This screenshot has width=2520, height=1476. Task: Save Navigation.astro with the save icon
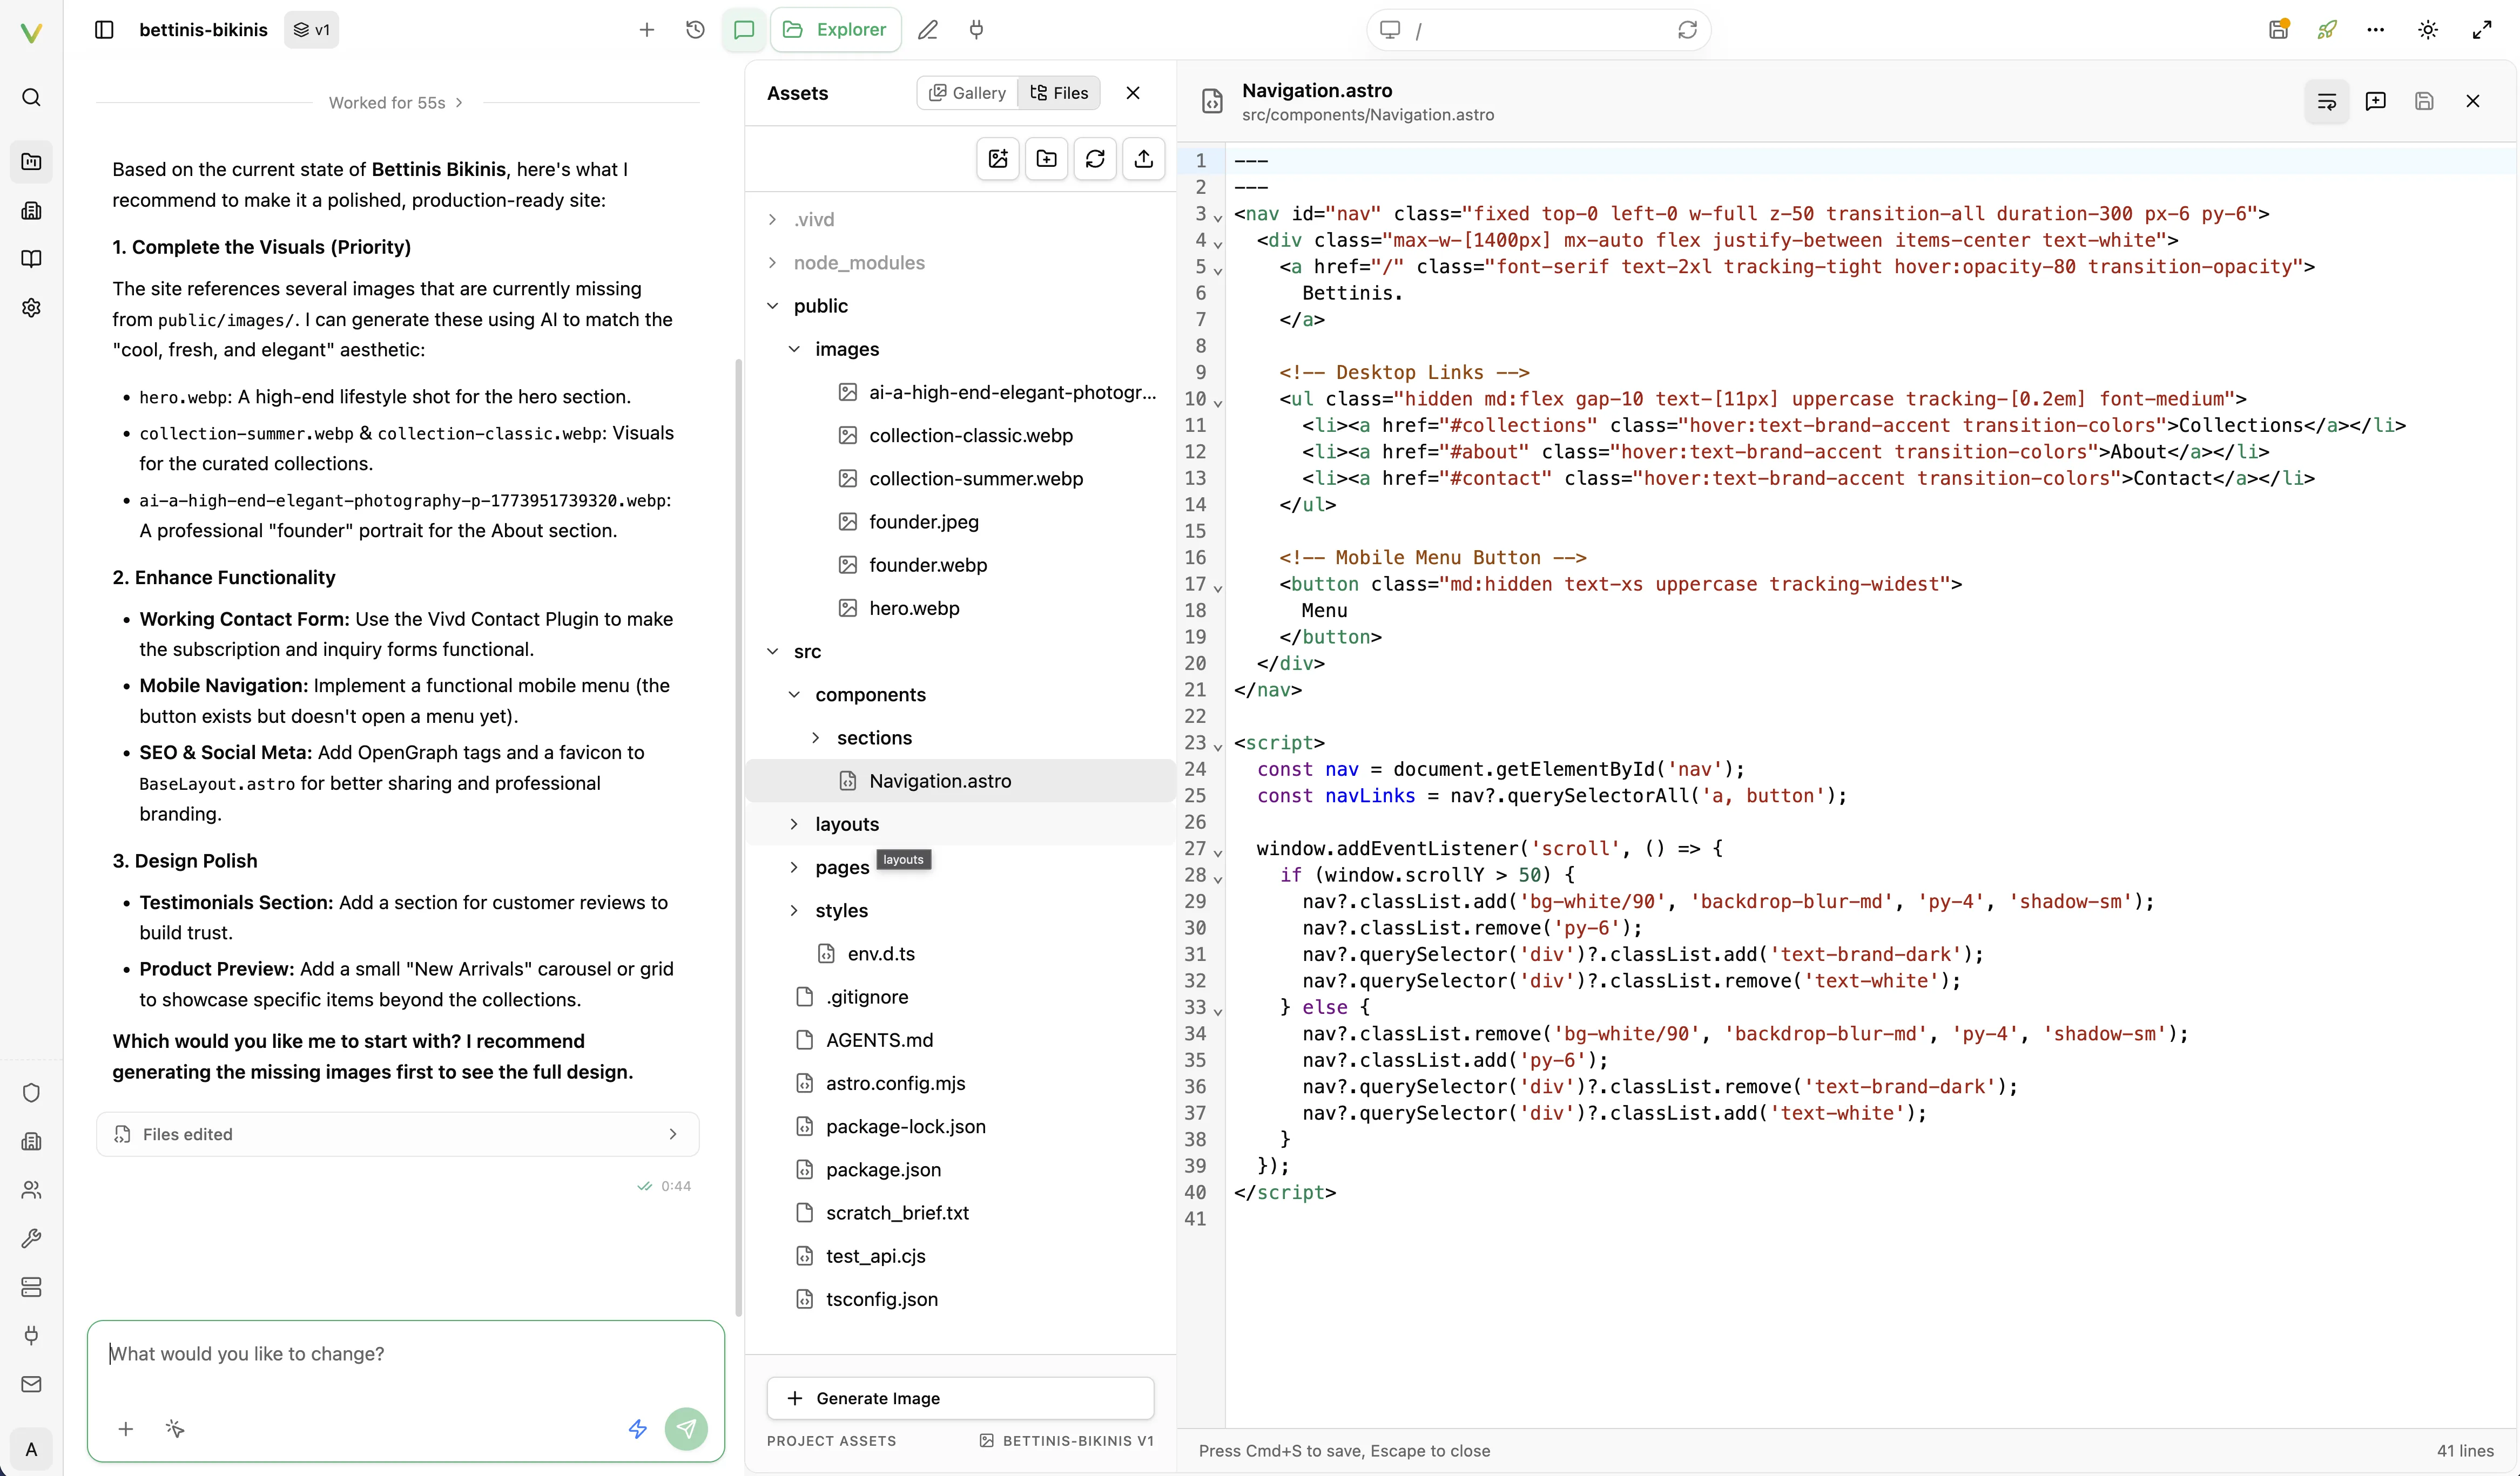[2424, 101]
